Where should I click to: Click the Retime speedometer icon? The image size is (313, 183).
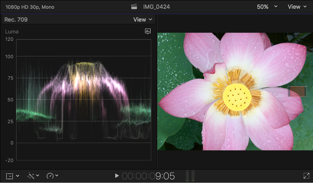(x=50, y=176)
